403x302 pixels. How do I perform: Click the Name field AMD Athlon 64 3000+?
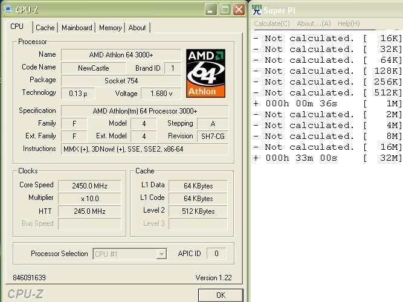click(x=121, y=55)
